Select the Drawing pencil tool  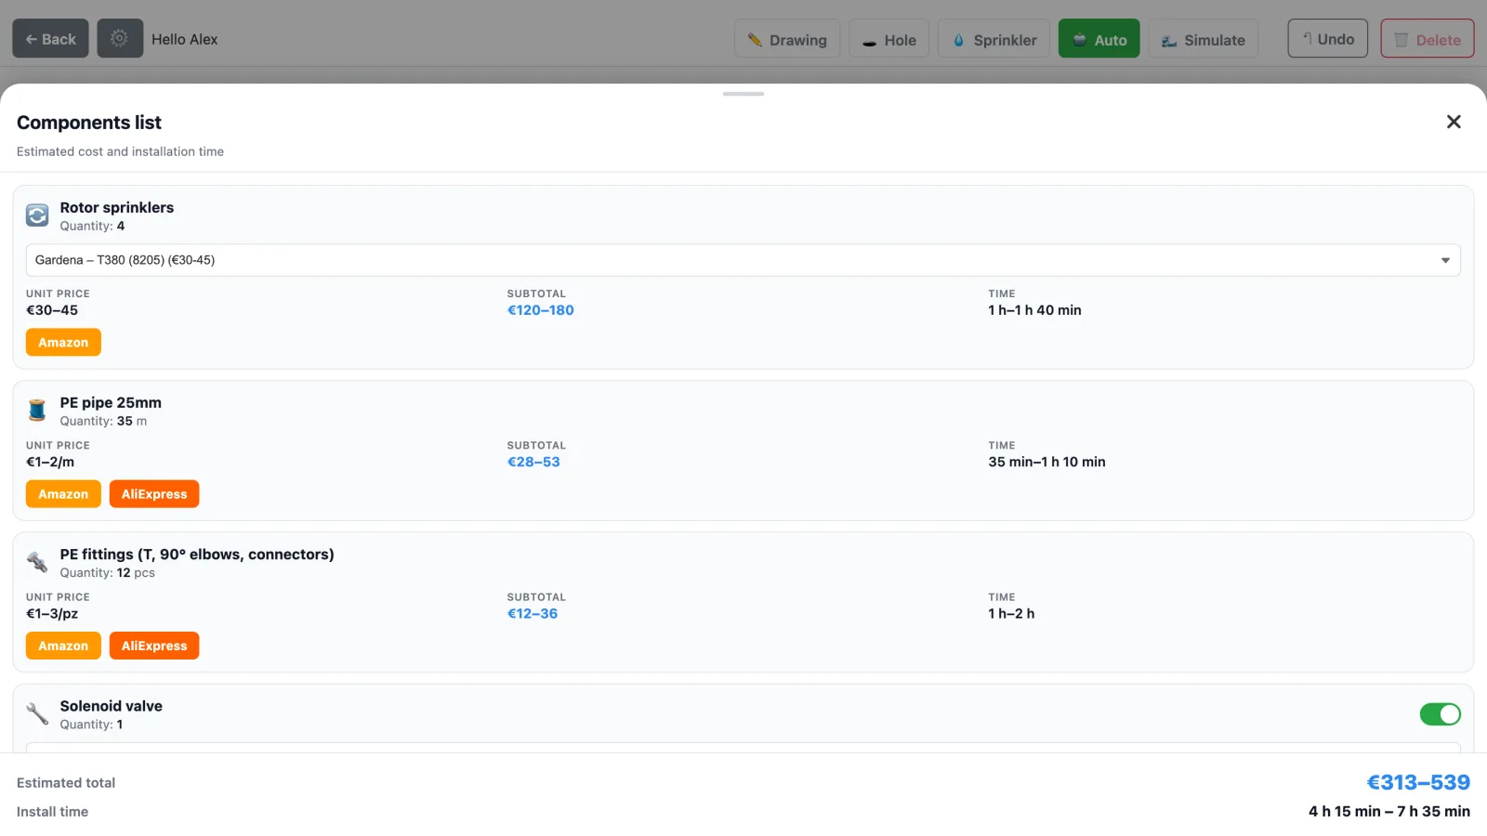[787, 39]
